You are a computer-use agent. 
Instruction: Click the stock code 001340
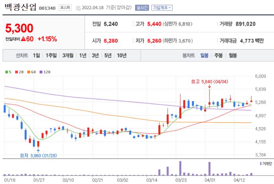47,8
